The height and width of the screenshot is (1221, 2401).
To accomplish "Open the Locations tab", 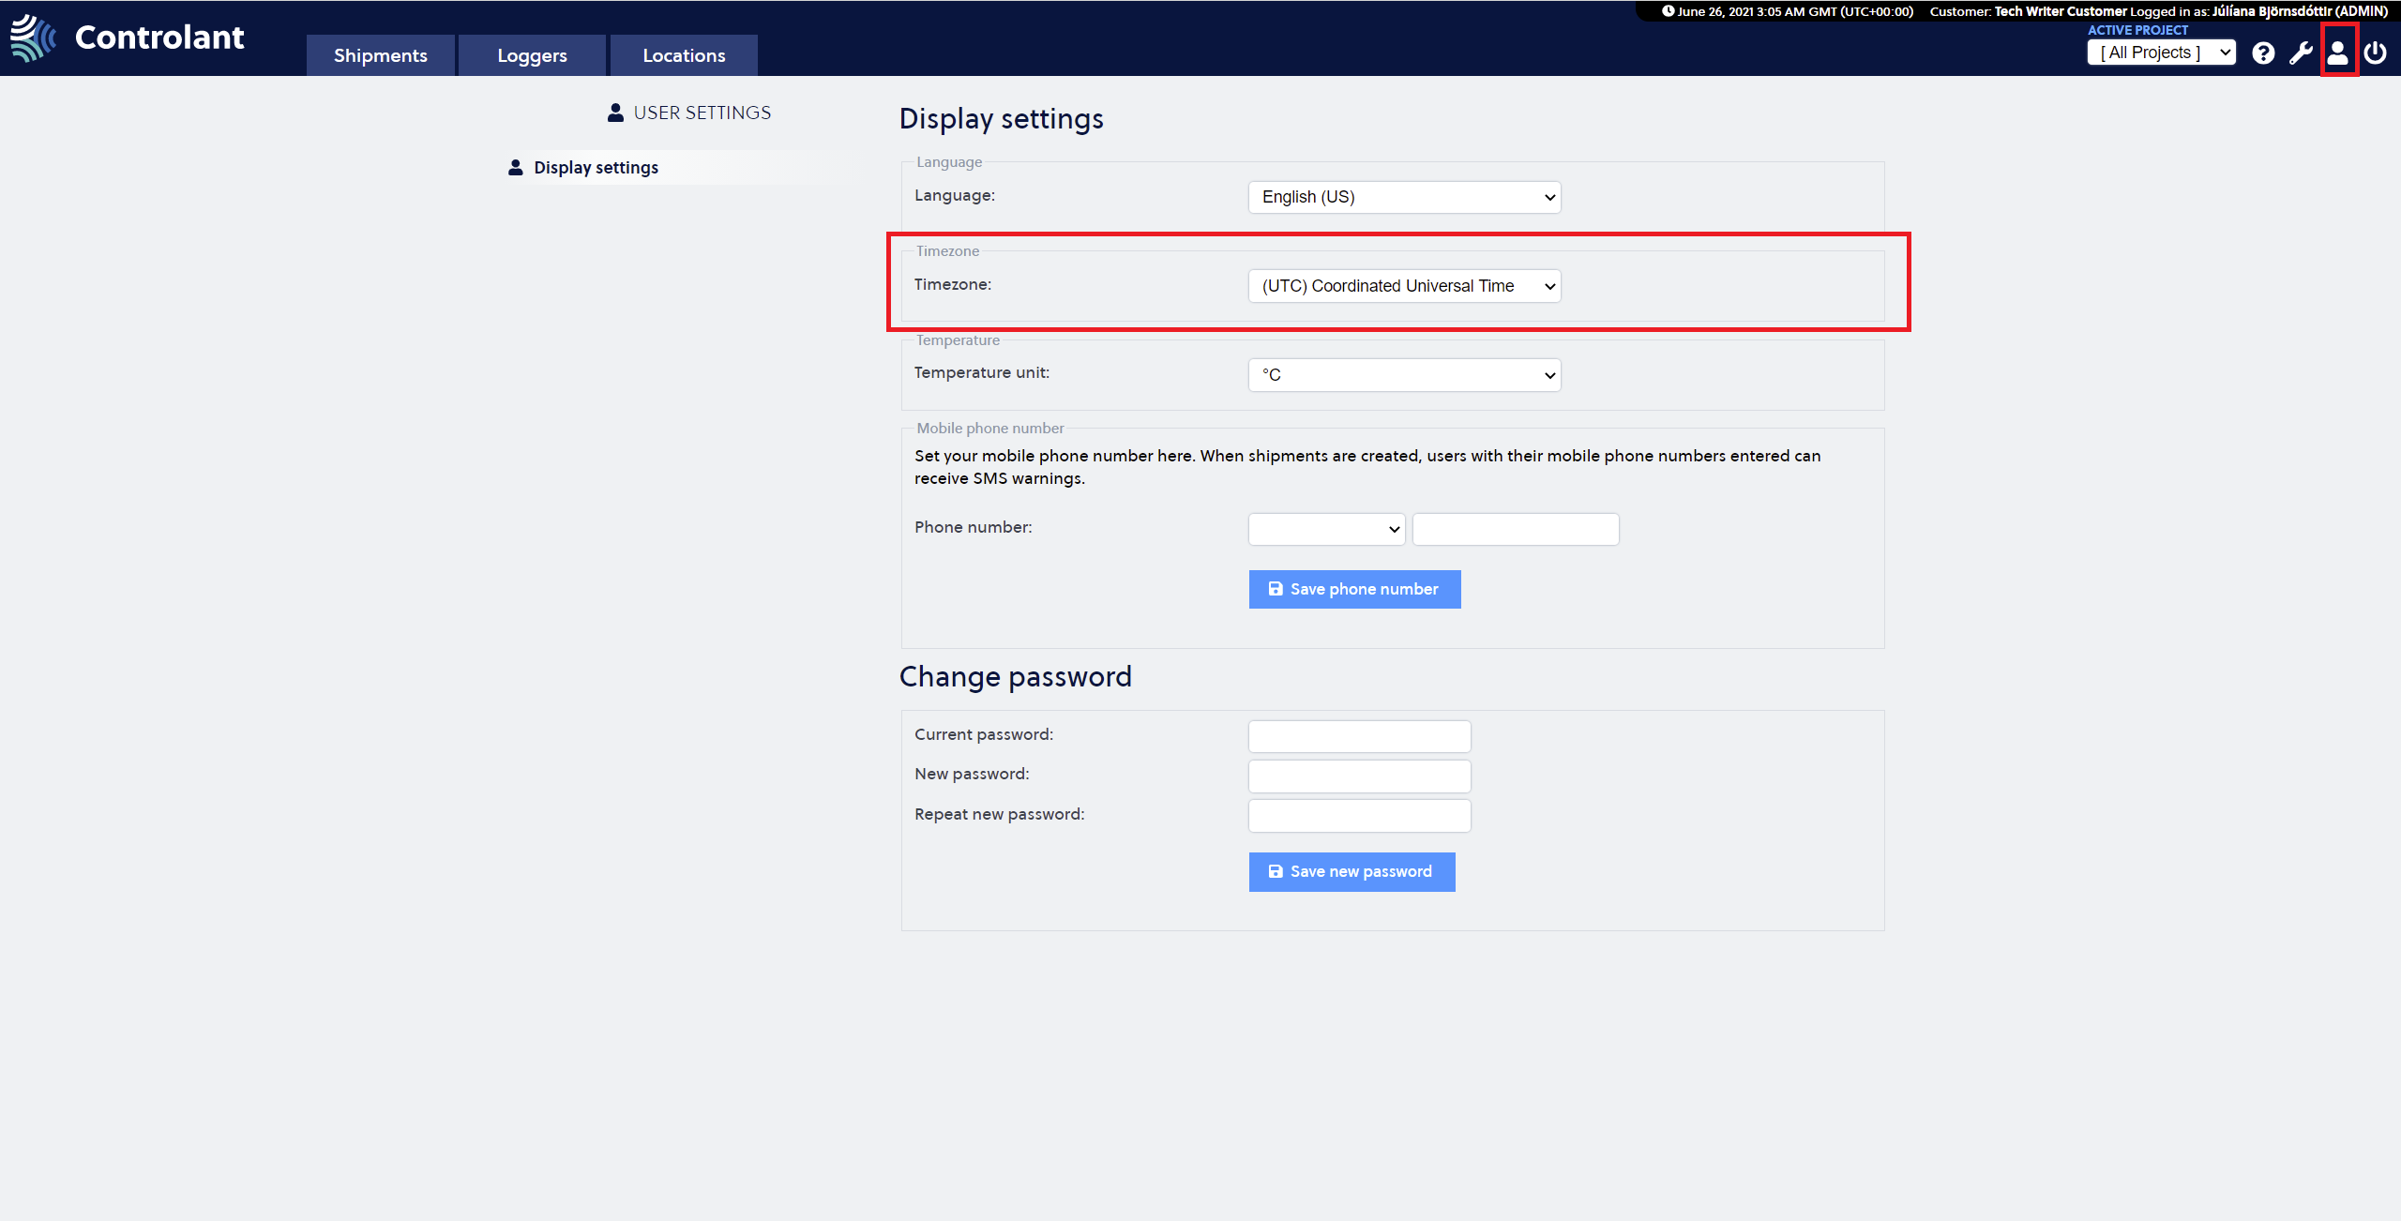I will click(x=684, y=55).
